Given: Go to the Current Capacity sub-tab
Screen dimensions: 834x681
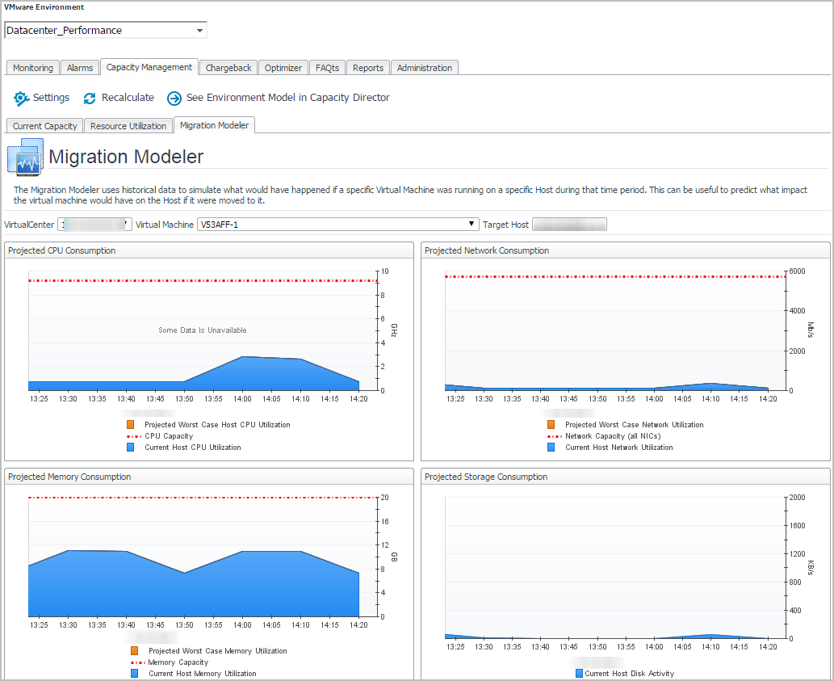Looking at the screenshot, I should [x=44, y=126].
